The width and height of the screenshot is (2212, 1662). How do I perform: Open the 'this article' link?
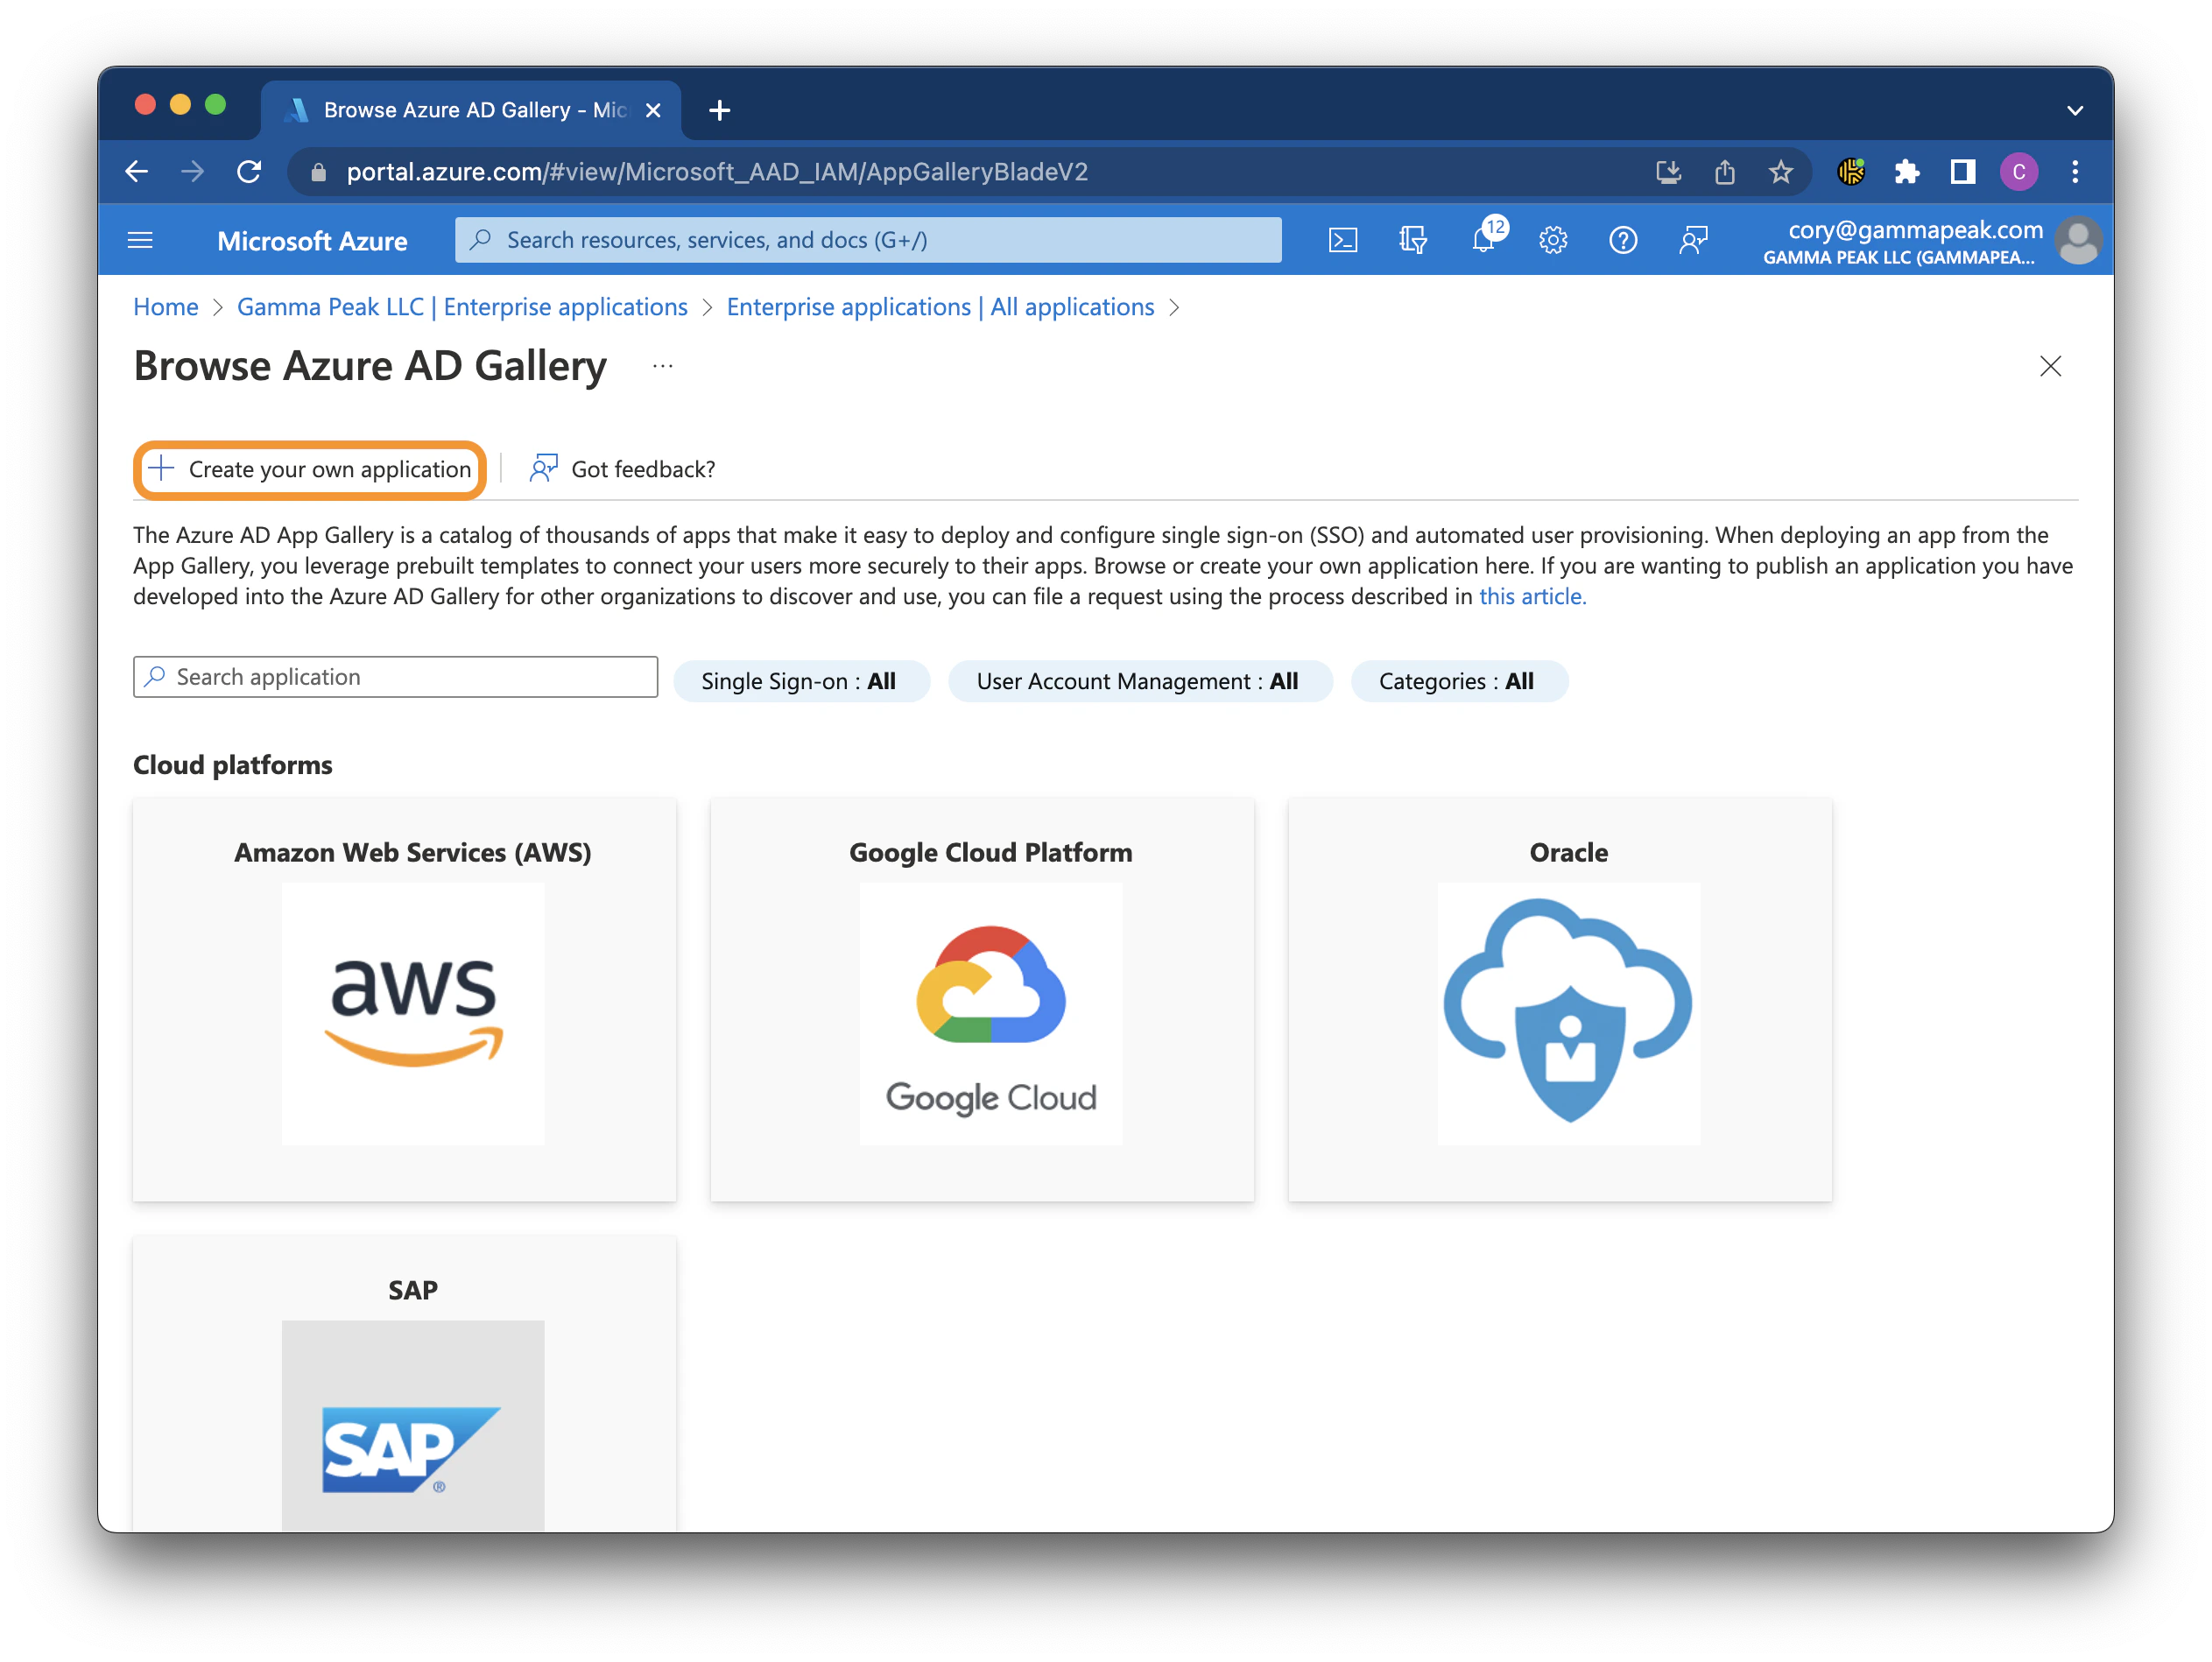tap(1531, 596)
